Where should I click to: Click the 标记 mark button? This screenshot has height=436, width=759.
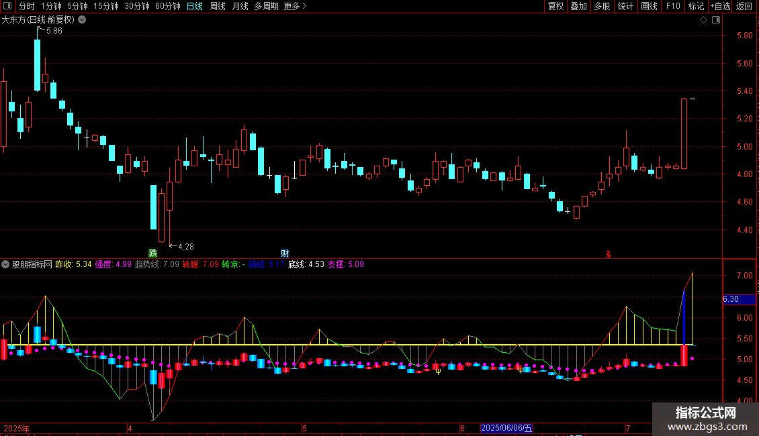696,6
